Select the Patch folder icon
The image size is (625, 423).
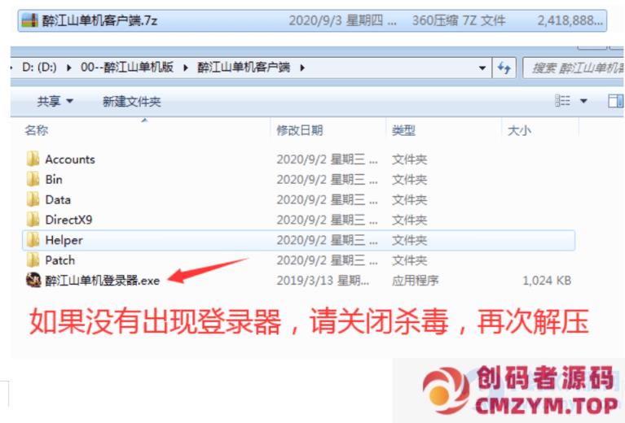pos(33,259)
